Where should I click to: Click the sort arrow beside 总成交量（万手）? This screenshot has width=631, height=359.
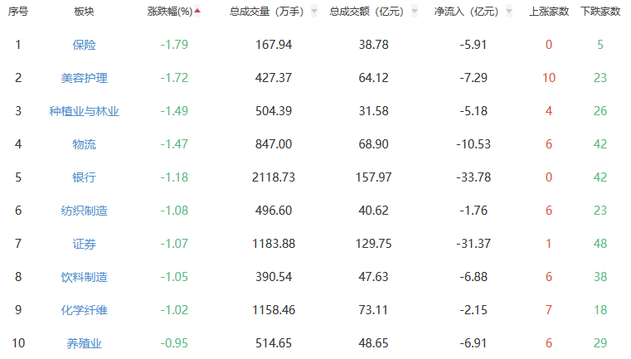[313, 12]
